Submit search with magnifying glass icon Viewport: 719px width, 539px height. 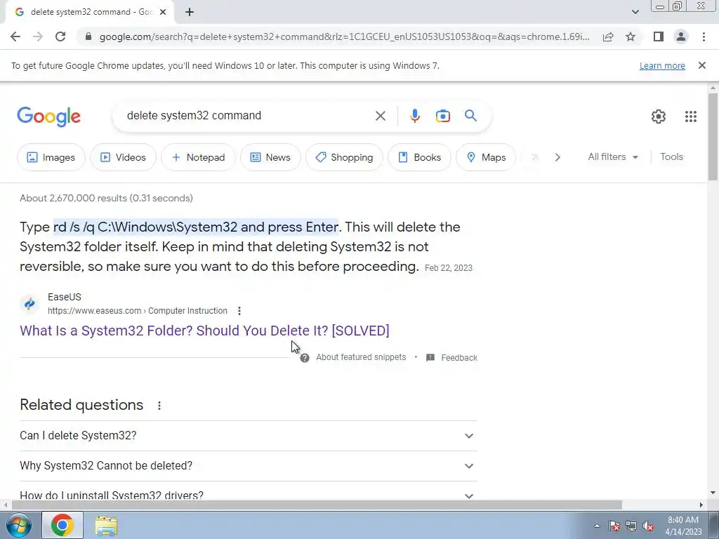(470, 116)
